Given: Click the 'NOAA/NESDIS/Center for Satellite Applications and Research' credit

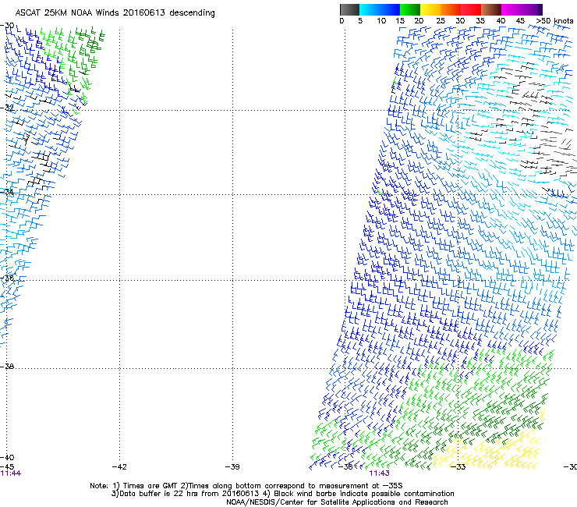Looking at the screenshot, I should [x=337, y=502].
